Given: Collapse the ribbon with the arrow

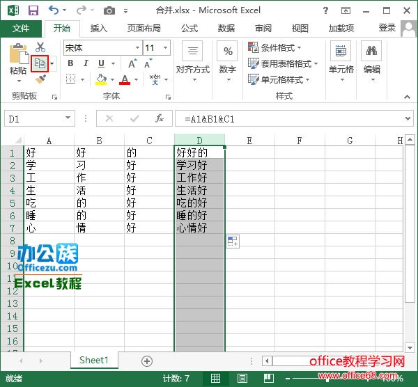Looking at the screenshot, I should click(407, 97).
